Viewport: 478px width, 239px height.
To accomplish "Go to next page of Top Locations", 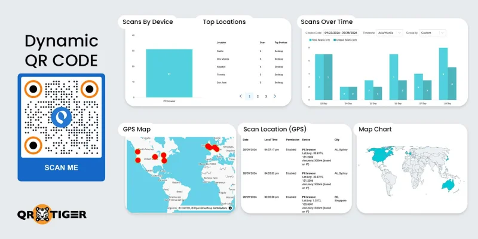I will pos(275,96).
